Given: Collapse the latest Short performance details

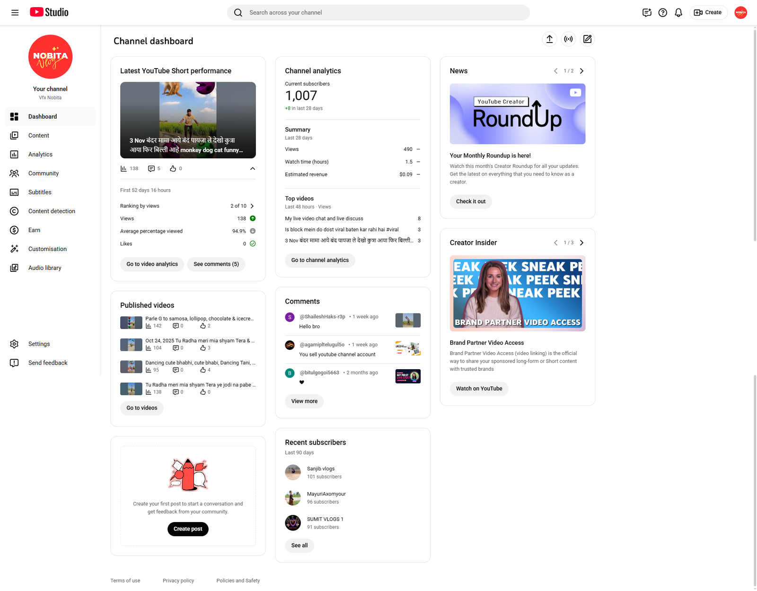Looking at the screenshot, I should coord(253,169).
